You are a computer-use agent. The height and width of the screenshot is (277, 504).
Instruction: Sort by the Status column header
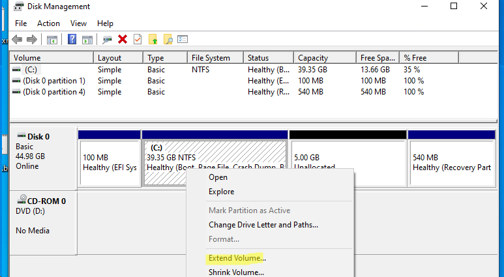coord(269,58)
